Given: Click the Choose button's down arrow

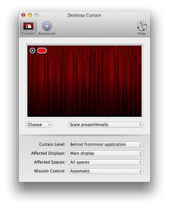Looking at the screenshot, I should point(49,125).
